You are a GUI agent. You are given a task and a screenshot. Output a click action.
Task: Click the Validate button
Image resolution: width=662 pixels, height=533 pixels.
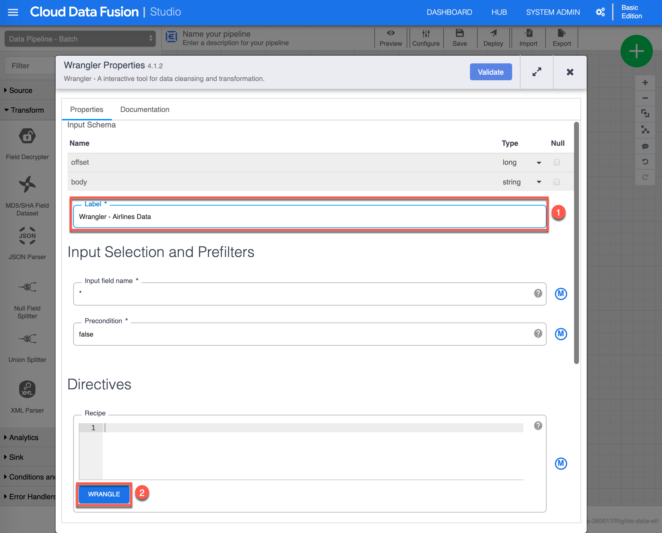click(490, 72)
